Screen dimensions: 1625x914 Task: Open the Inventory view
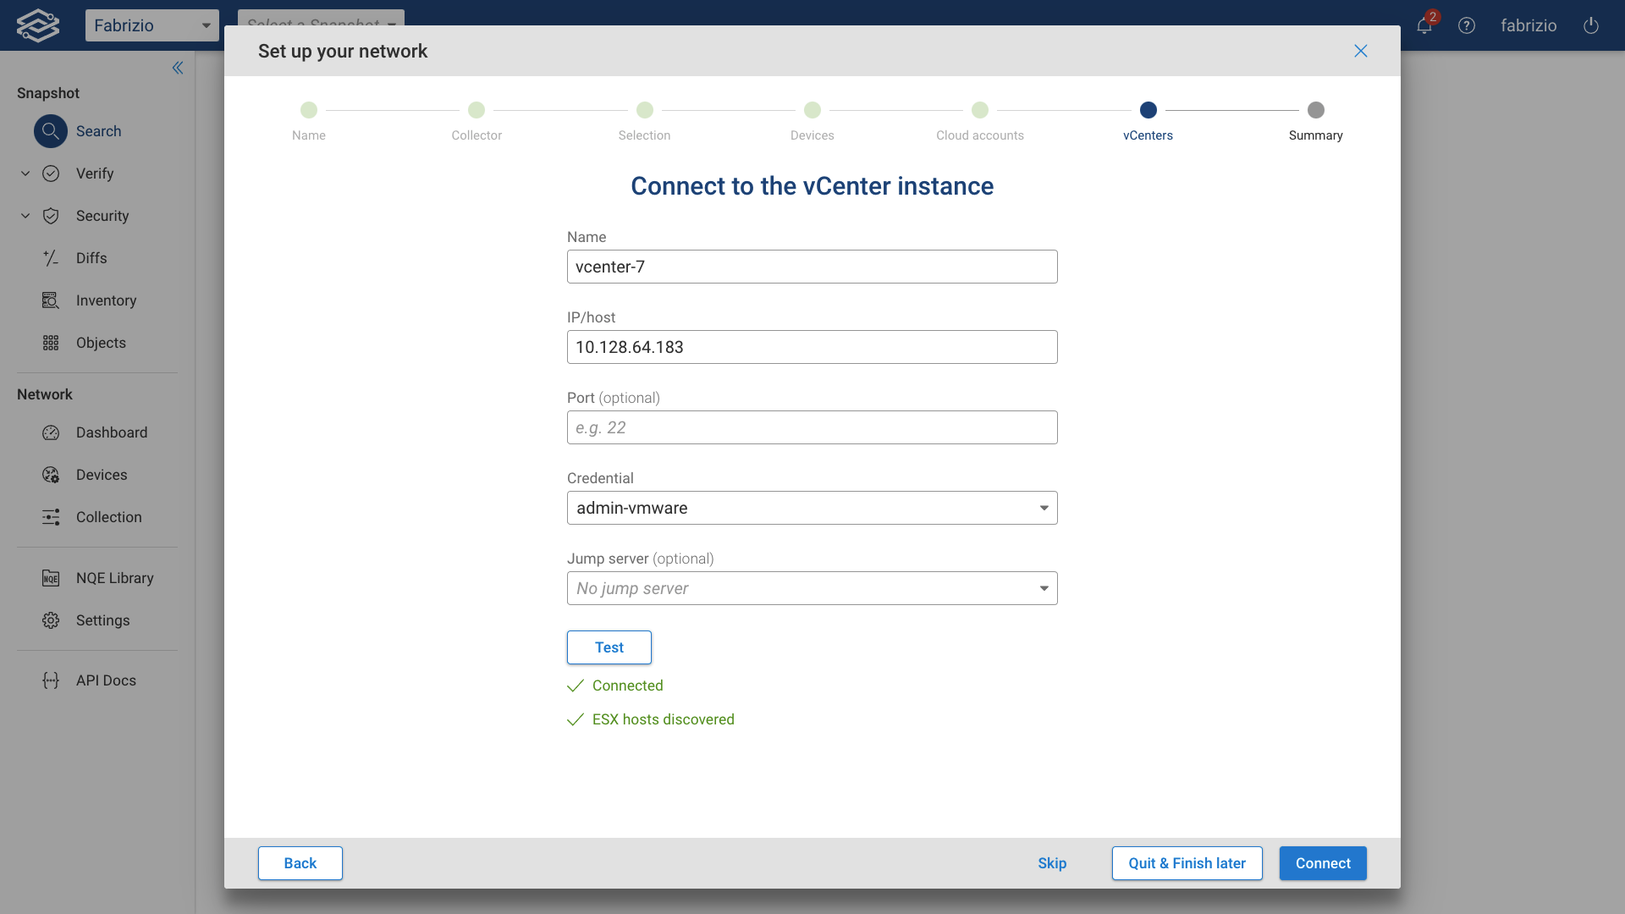click(x=106, y=300)
